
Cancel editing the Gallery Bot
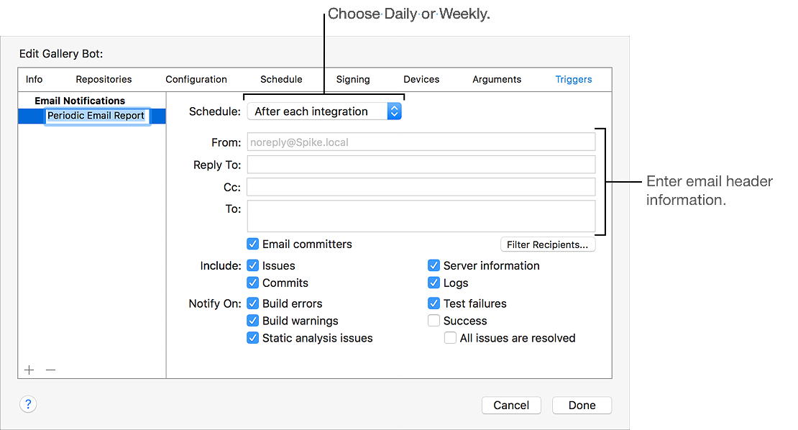point(511,405)
